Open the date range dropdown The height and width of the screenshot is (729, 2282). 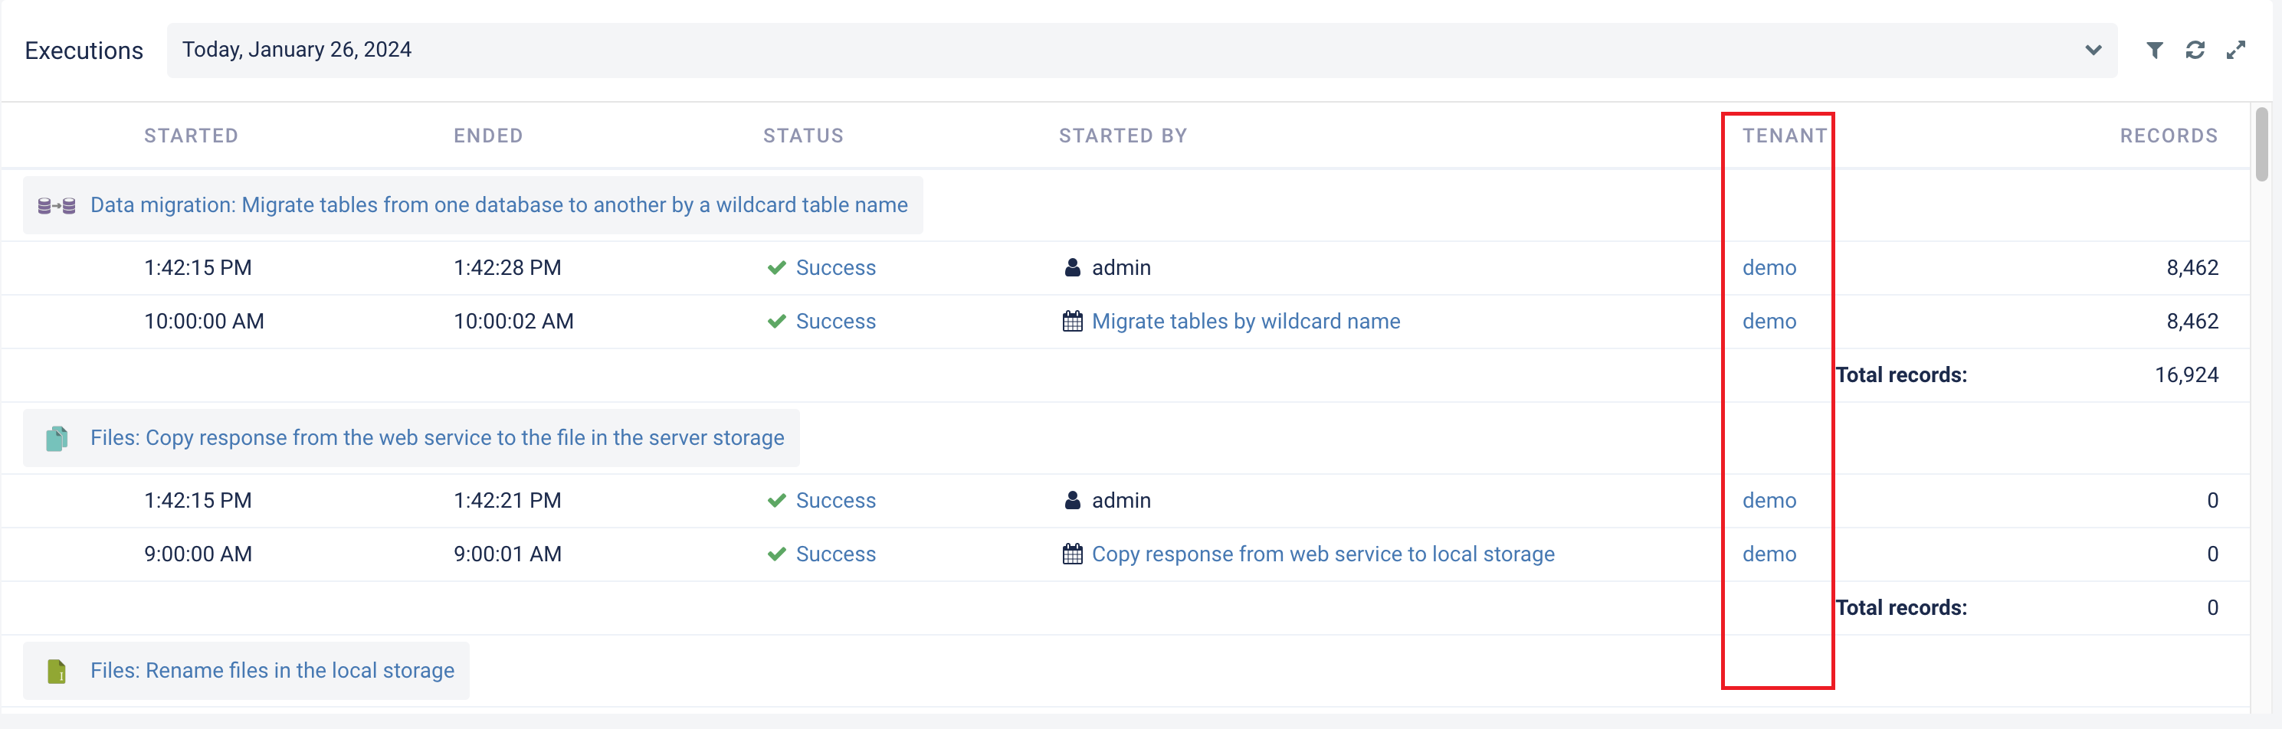pos(1142,51)
